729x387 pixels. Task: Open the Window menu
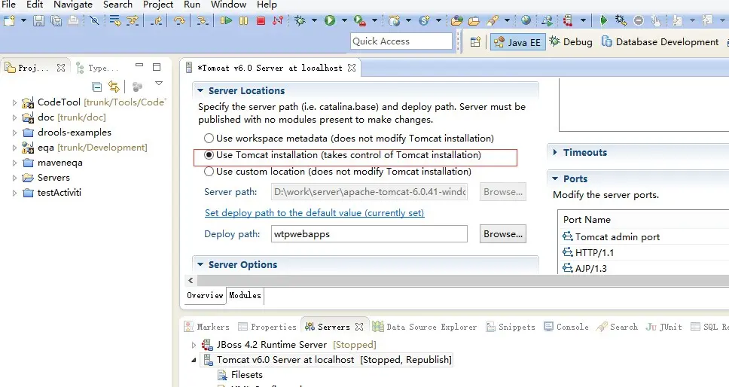228,5
